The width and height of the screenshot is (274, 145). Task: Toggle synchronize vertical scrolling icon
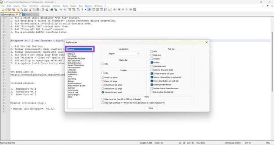click(70, 9)
